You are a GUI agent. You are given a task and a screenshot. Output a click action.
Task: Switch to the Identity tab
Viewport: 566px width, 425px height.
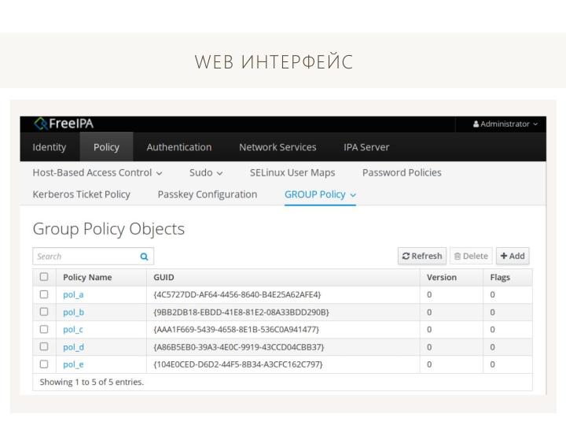click(x=49, y=147)
